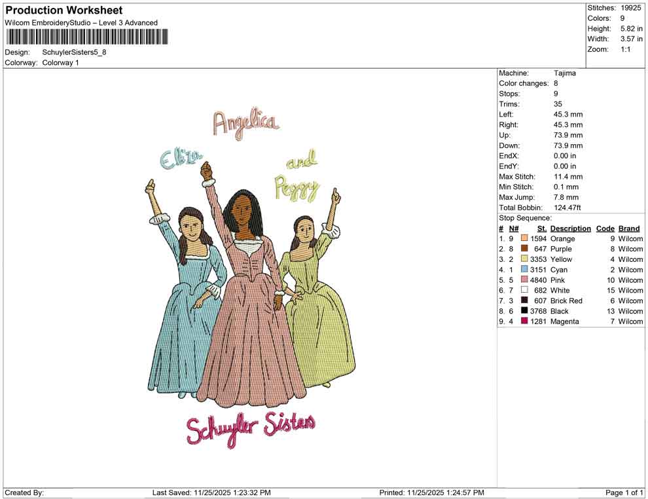Click the Orange thread swatch in stop sequence

point(523,238)
